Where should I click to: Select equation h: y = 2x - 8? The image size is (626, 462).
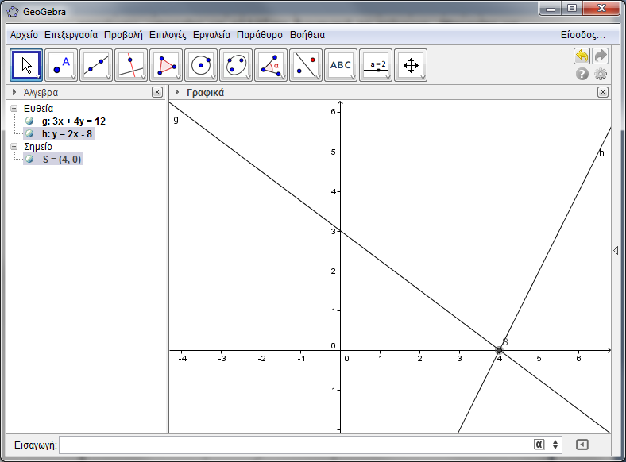tap(67, 133)
